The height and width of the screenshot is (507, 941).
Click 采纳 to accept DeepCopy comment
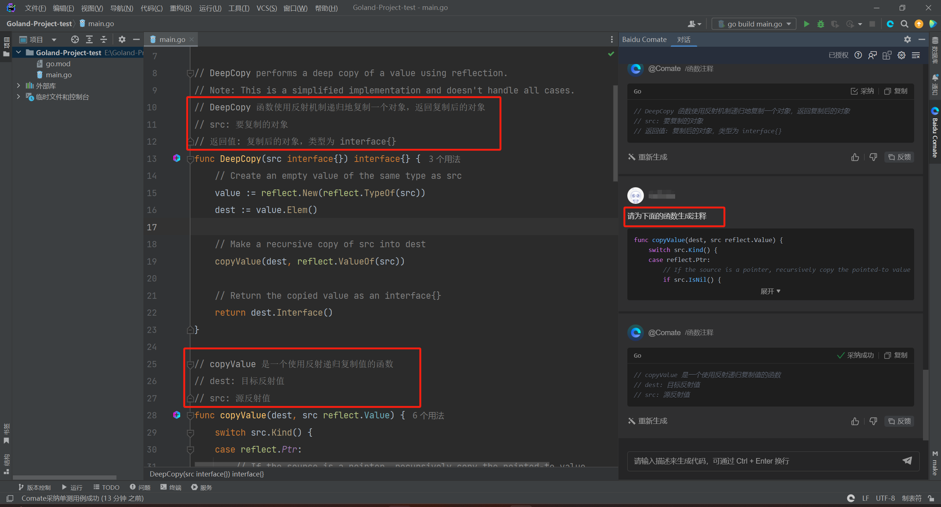point(862,91)
